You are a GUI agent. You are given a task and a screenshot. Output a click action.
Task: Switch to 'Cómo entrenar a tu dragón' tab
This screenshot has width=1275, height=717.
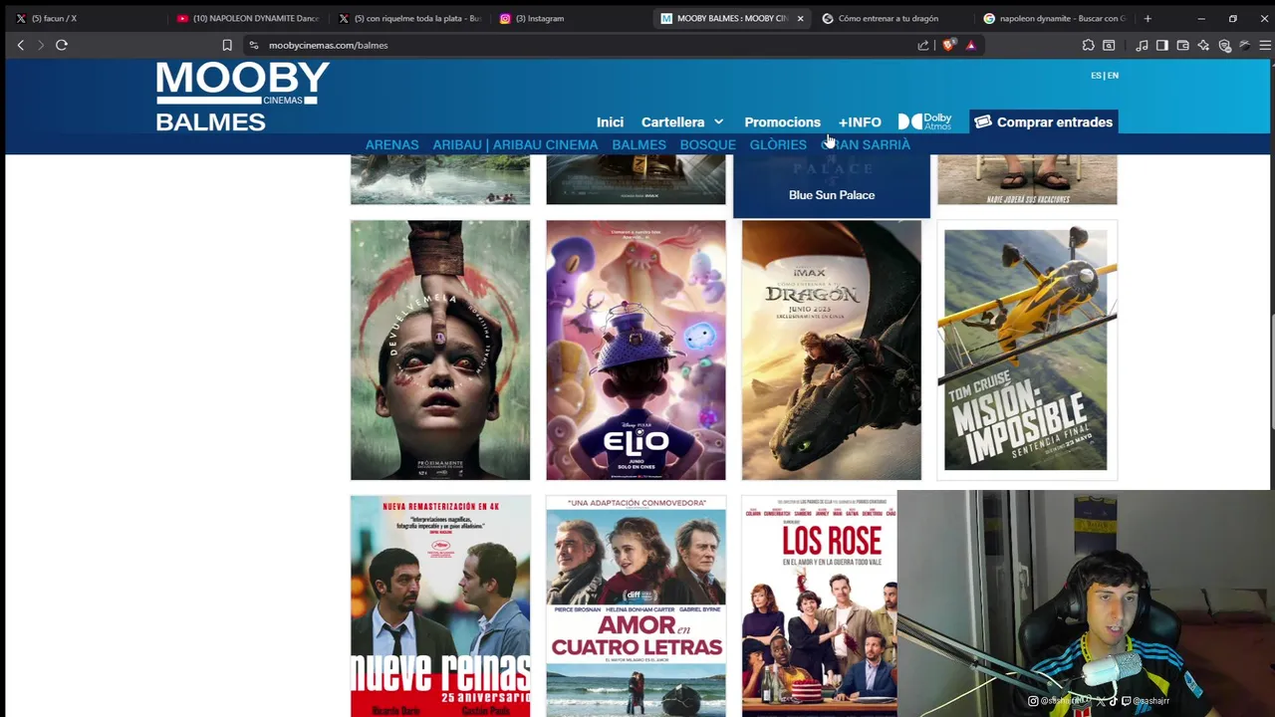(x=892, y=18)
